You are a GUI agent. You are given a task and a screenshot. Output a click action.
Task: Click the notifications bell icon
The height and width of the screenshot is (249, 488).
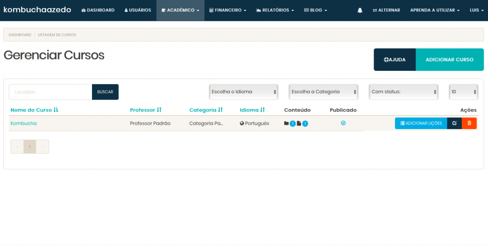point(360,10)
